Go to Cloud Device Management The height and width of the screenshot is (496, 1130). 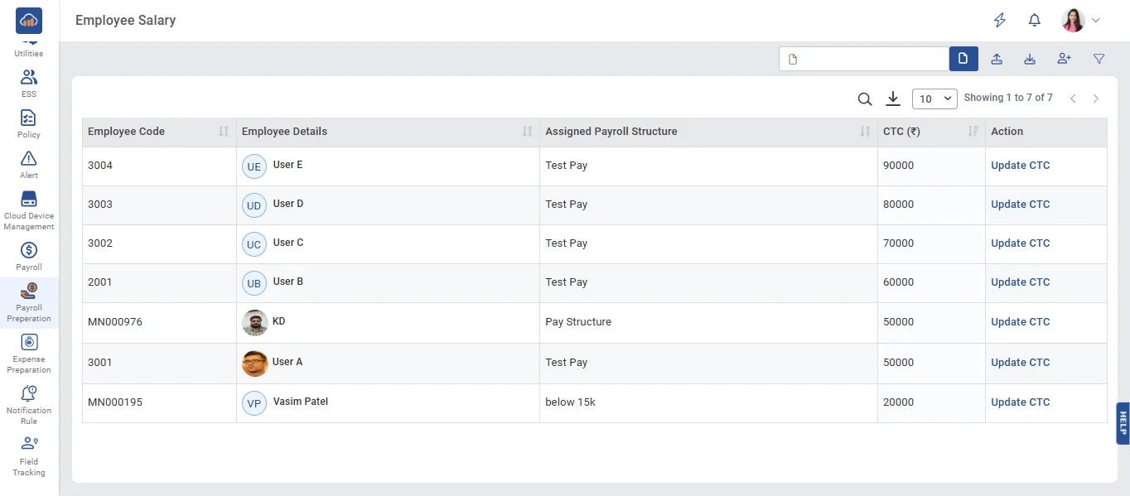(x=29, y=210)
